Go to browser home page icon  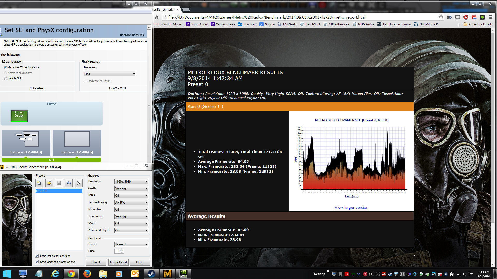coord(157,17)
